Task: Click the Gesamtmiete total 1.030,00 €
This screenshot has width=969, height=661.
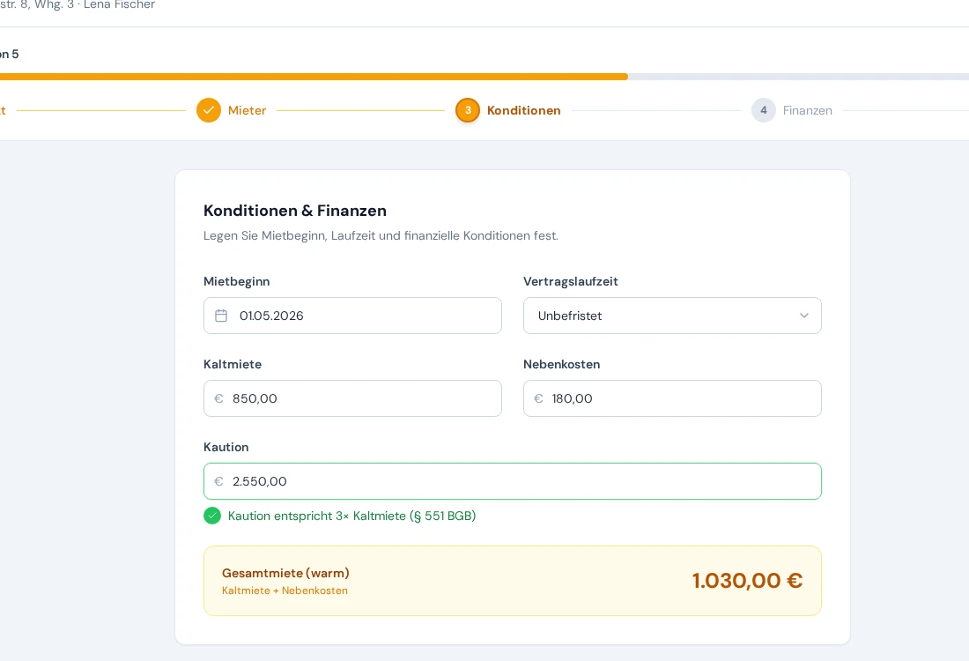Action: [x=747, y=581]
